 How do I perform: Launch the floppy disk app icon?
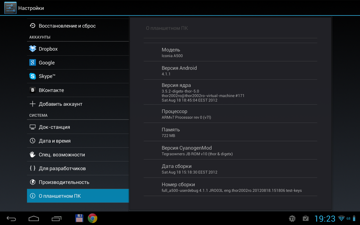tap(80, 218)
